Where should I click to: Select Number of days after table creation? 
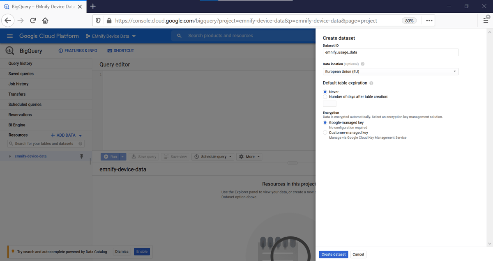325,97
